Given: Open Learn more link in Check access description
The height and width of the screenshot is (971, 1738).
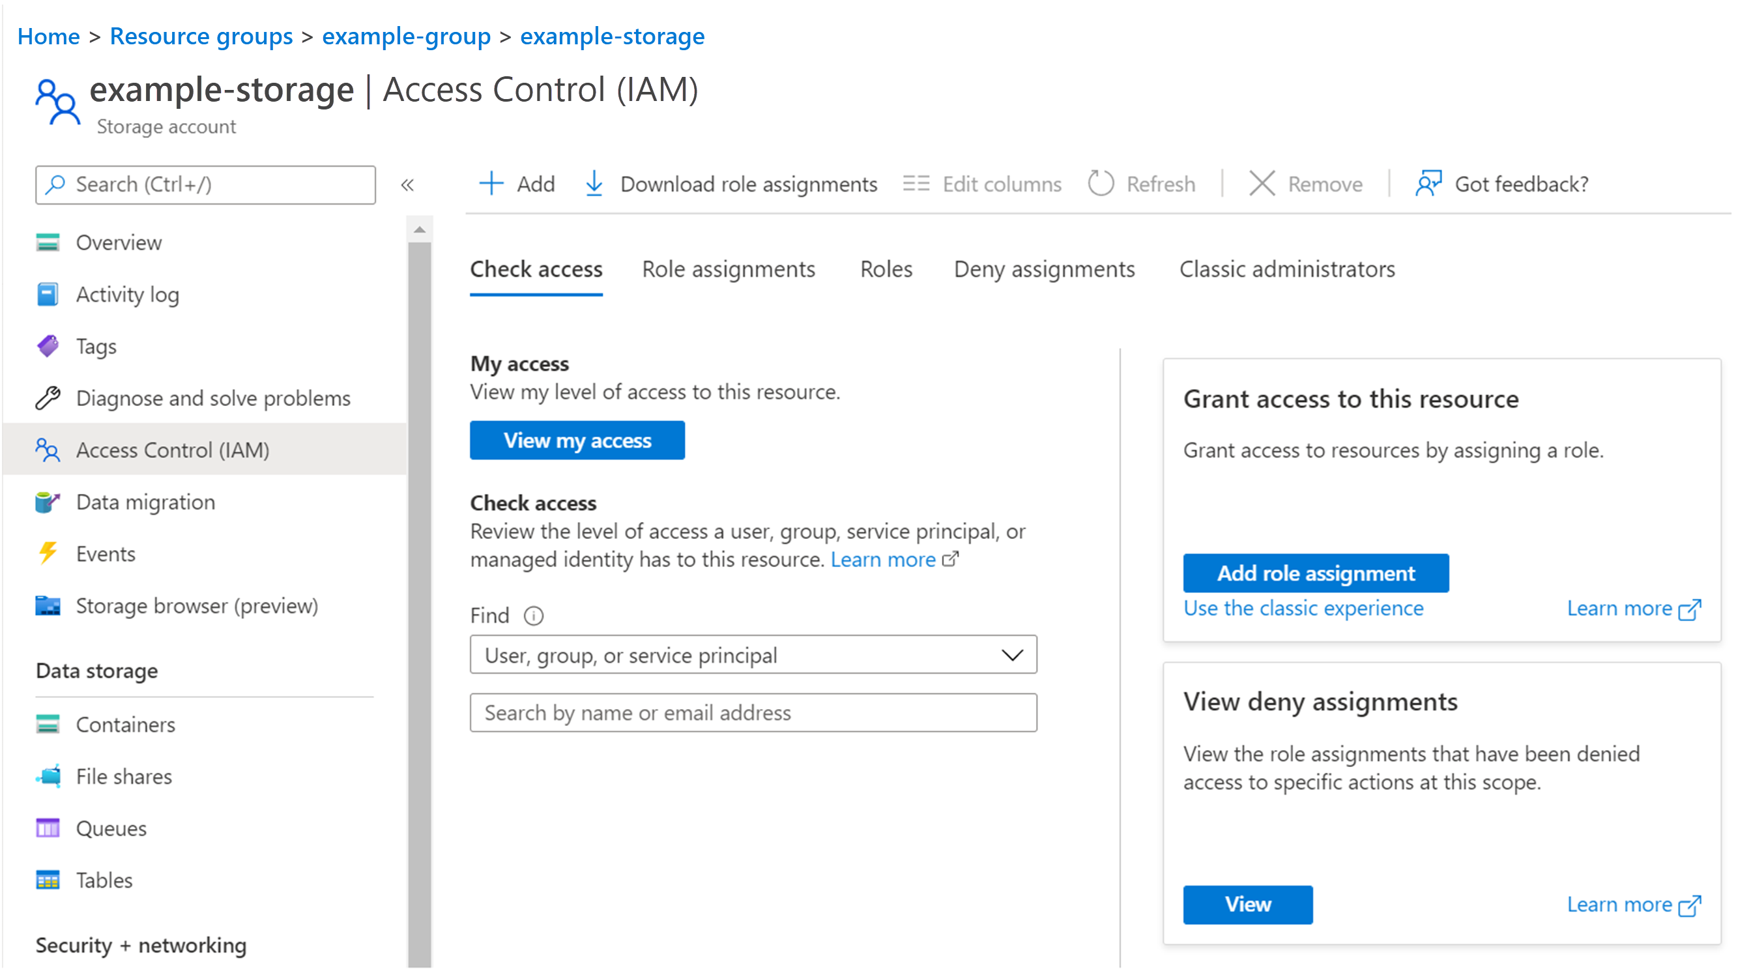Looking at the screenshot, I should click(883, 559).
